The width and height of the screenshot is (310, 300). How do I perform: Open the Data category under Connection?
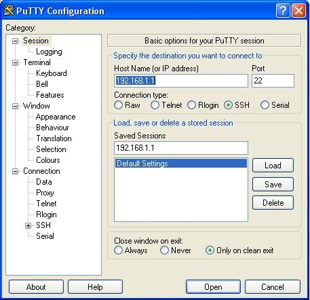coord(44,182)
